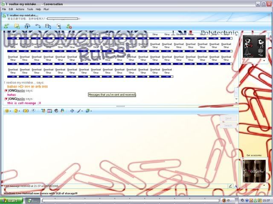Image resolution: width=273 pixels, height=204 pixels.
Task: Open the games list icon
Action: (59, 26)
